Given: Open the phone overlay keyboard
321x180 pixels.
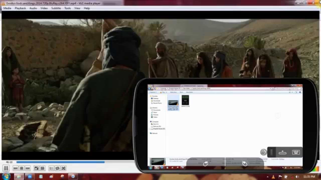Looking at the screenshot, I should click(296, 152).
